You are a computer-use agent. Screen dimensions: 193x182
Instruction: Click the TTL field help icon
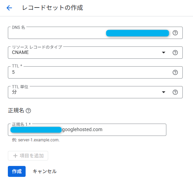click(x=175, y=72)
